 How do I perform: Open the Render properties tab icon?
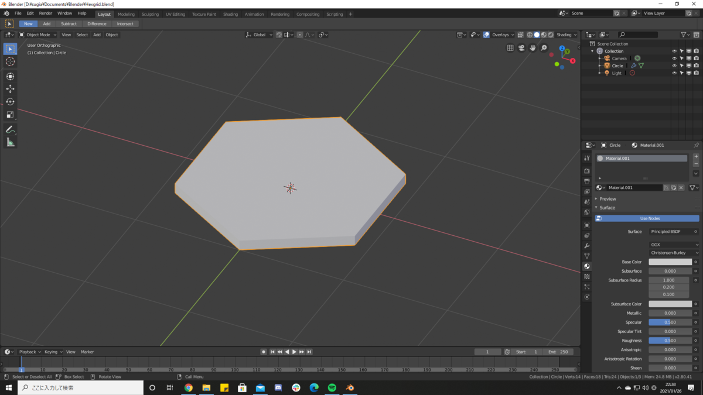click(587, 171)
